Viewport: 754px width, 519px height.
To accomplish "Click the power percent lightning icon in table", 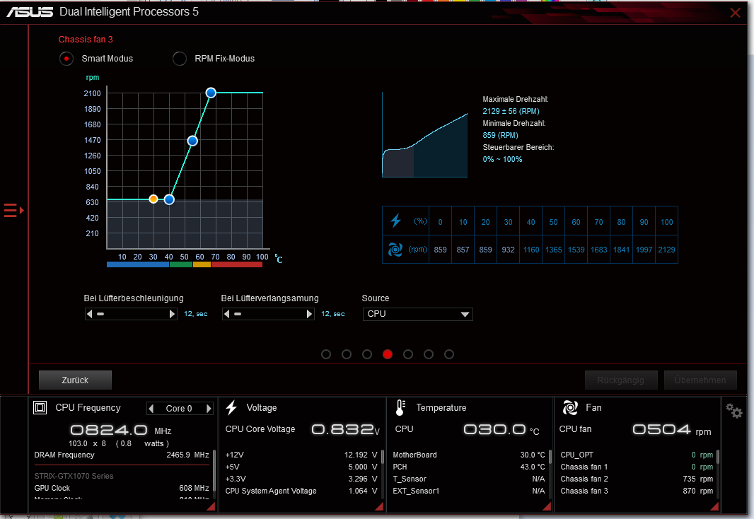I will (396, 221).
